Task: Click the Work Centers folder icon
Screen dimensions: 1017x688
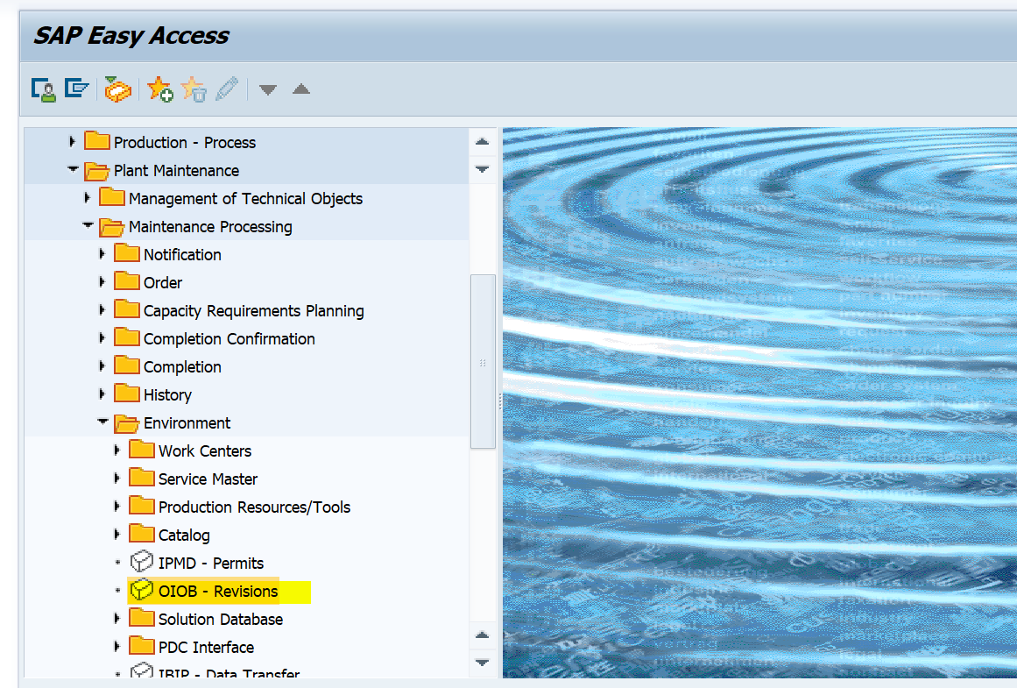Action: 141,449
